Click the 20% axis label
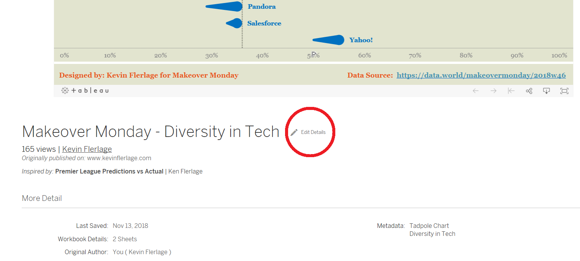The width and height of the screenshot is (580, 261). pos(161,56)
